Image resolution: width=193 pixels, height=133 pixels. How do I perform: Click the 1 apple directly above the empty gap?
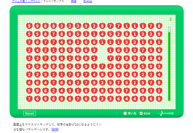pyautogui.click(x=102, y=42)
